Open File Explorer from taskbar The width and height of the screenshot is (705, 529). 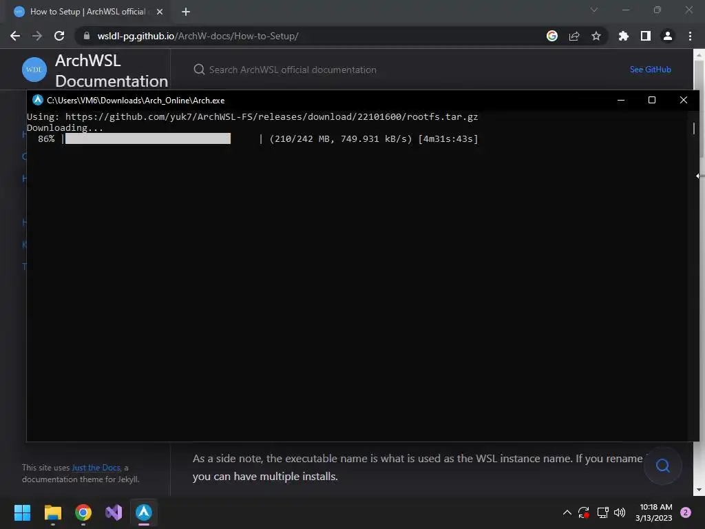pyautogui.click(x=52, y=512)
